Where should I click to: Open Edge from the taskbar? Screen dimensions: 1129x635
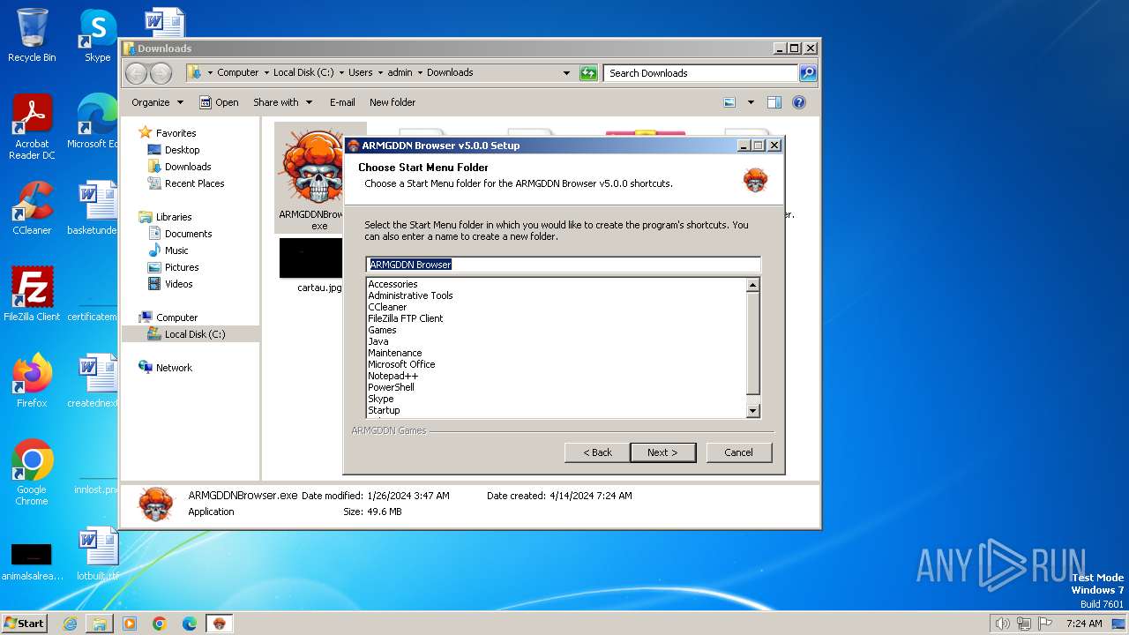(x=190, y=624)
